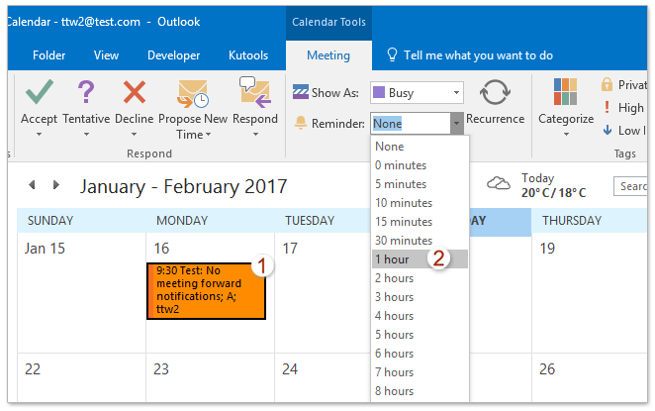The width and height of the screenshot is (655, 411).
Task: Select the 9:30 Test meeting appointment
Action: [x=207, y=291]
